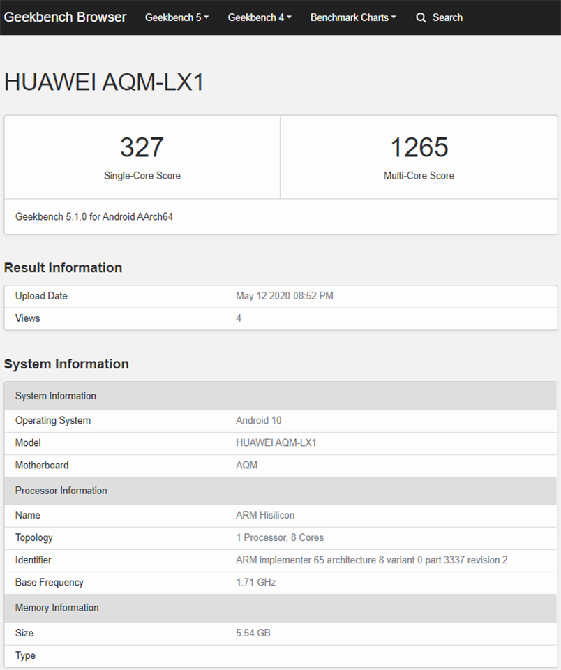Open the Geekbench 4 dropdown menu

coord(259,17)
